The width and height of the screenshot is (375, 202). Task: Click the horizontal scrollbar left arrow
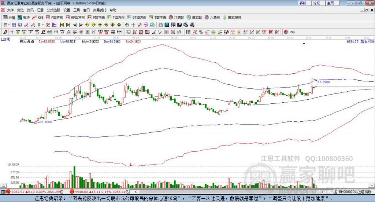pos(135,192)
